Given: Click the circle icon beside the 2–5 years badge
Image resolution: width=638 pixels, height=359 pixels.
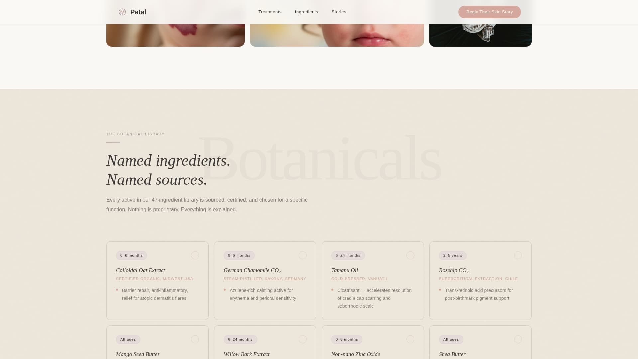Looking at the screenshot, I should 518,255.
